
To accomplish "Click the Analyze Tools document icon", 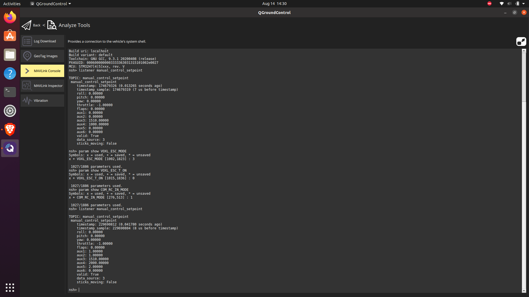I will click(52, 25).
